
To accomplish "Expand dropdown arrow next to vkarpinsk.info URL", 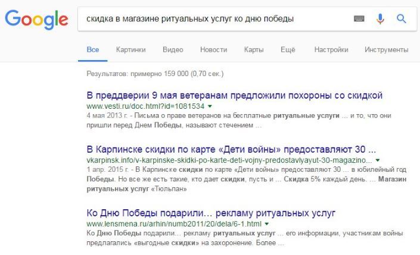I will point(378,160).
